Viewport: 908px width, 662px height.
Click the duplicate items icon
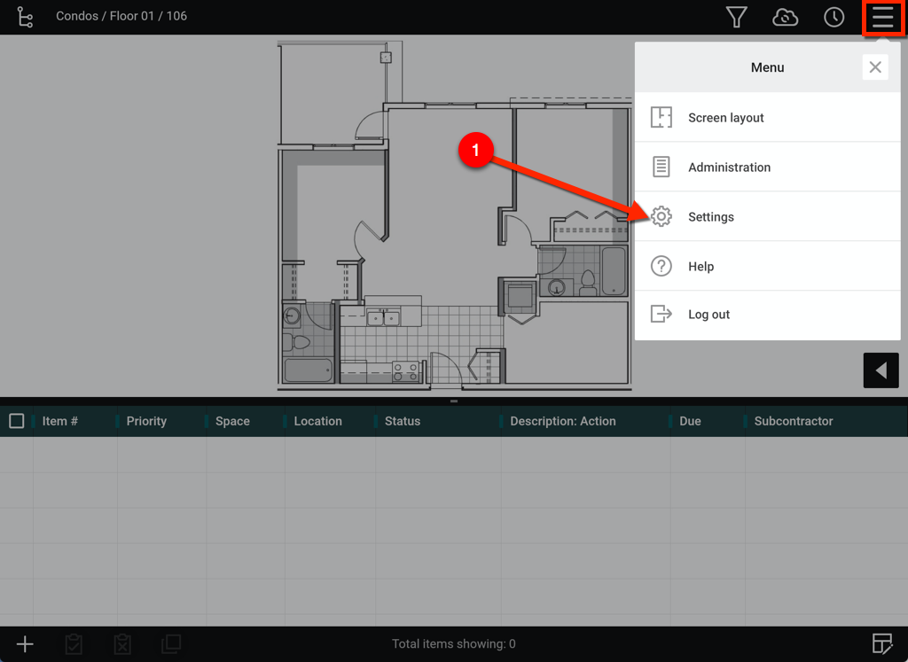click(x=171, y=644)
